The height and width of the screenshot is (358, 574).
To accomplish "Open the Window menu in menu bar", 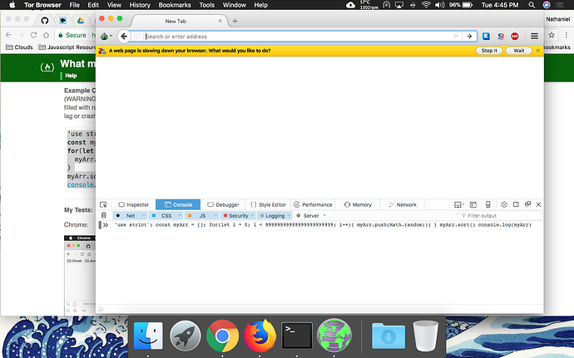I will 235,5.
